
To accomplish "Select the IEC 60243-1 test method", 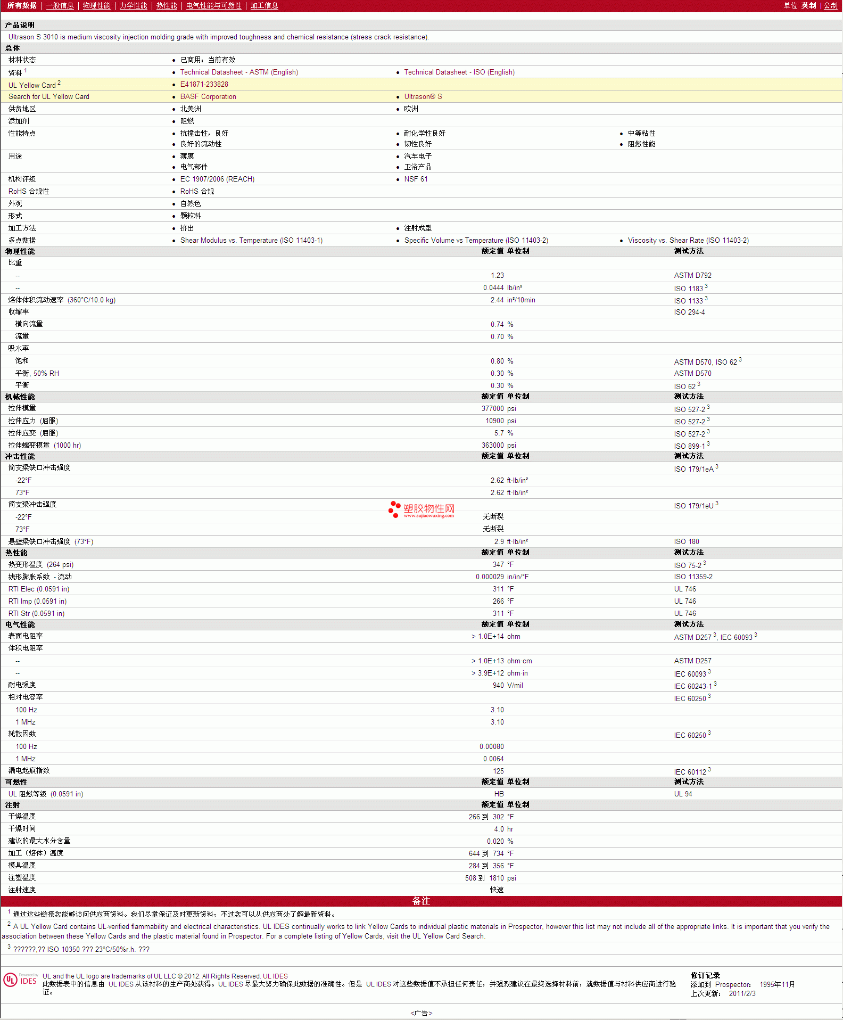I will click(x=693, y=686).
